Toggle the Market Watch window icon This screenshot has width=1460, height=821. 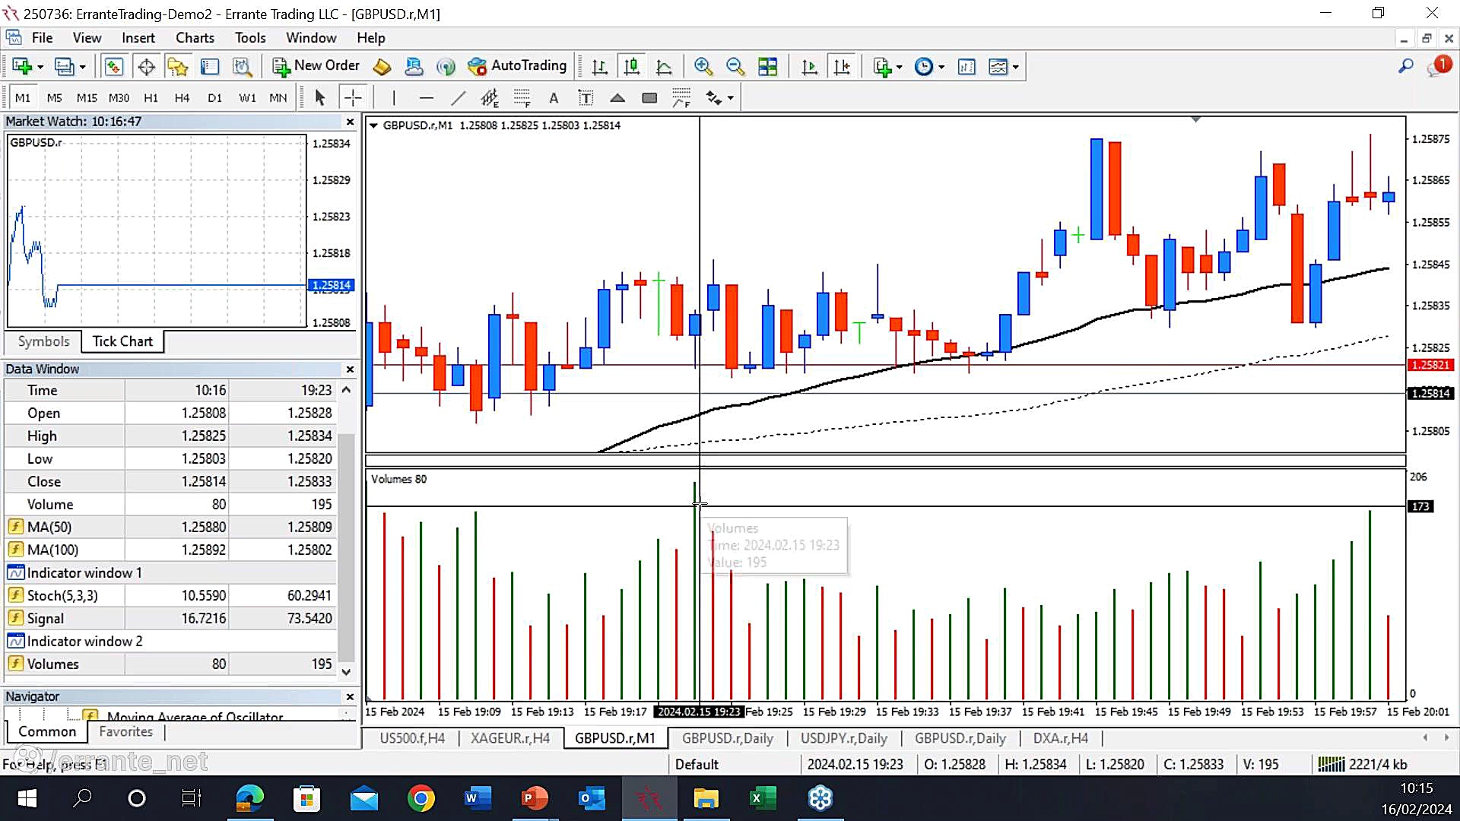point(113,67)
